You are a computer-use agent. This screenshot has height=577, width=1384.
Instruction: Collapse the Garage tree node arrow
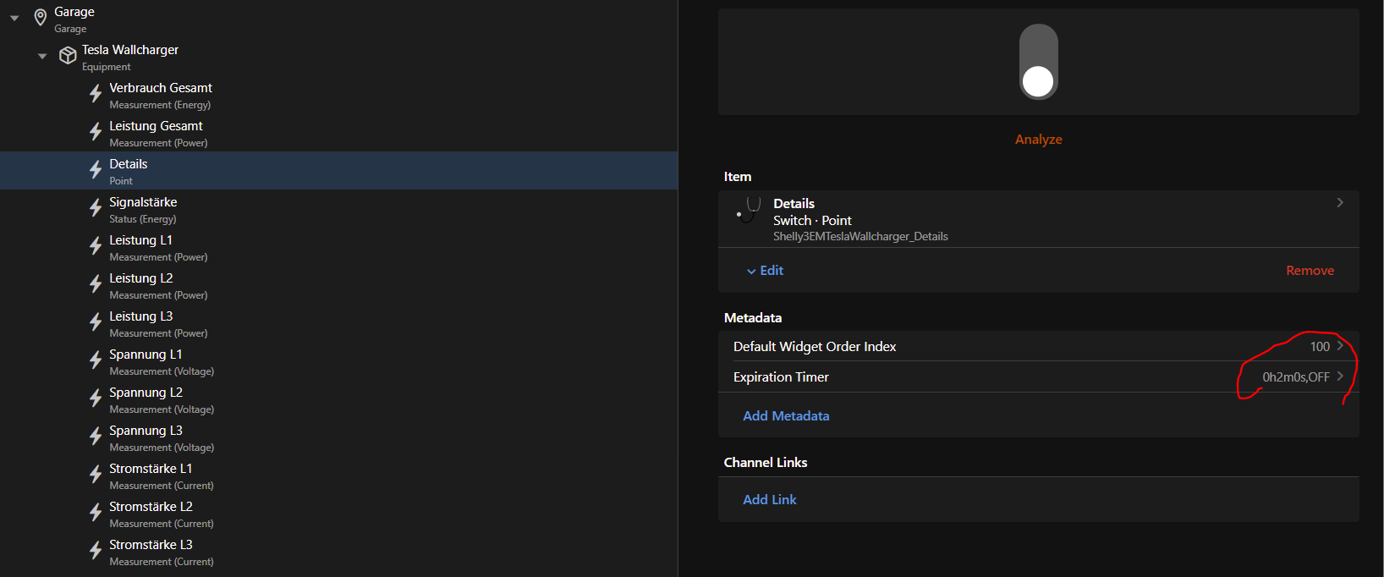(14, 18)
